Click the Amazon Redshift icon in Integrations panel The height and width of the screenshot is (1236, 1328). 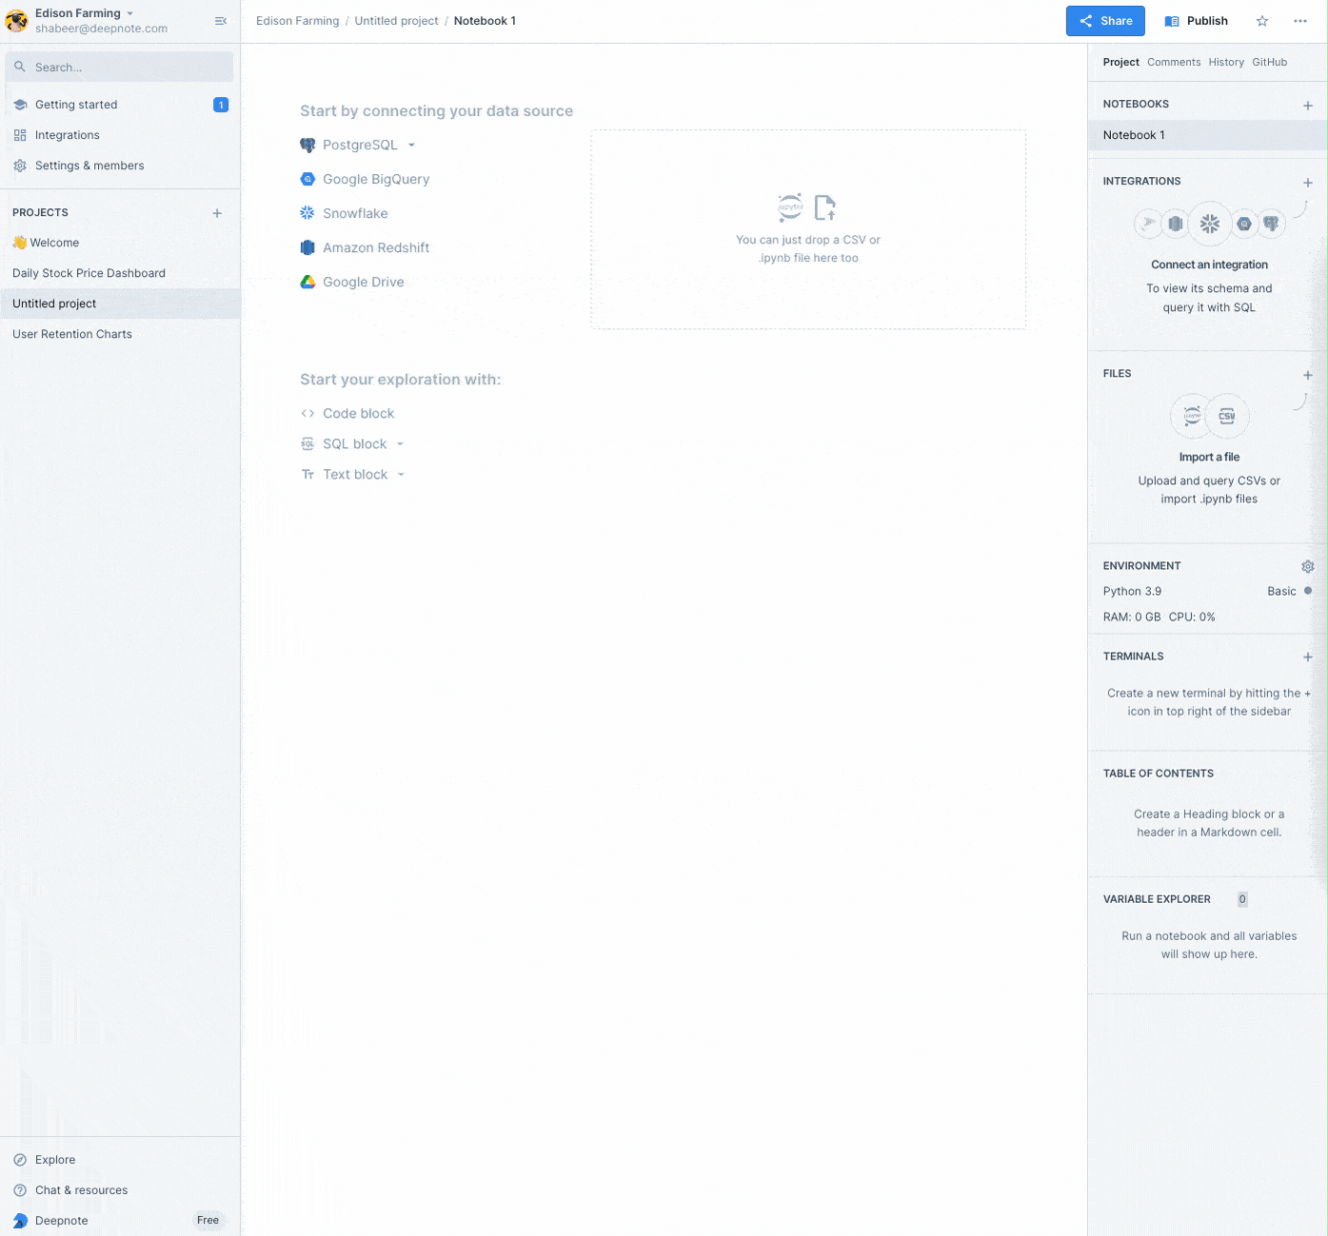[x=1176, y=223]
